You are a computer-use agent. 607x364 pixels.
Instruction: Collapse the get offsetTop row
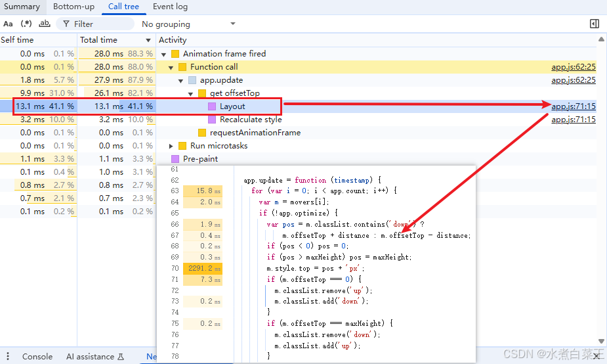(190, 94)
